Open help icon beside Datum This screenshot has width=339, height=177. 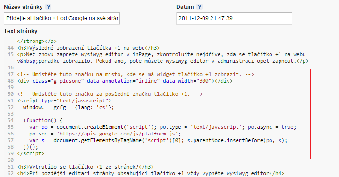click(x=199, y=7)
